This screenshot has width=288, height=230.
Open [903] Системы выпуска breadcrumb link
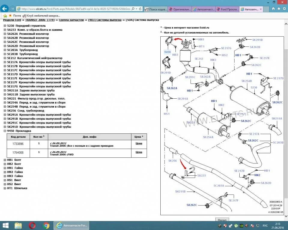pyautogui.click(x=105, y=20)
